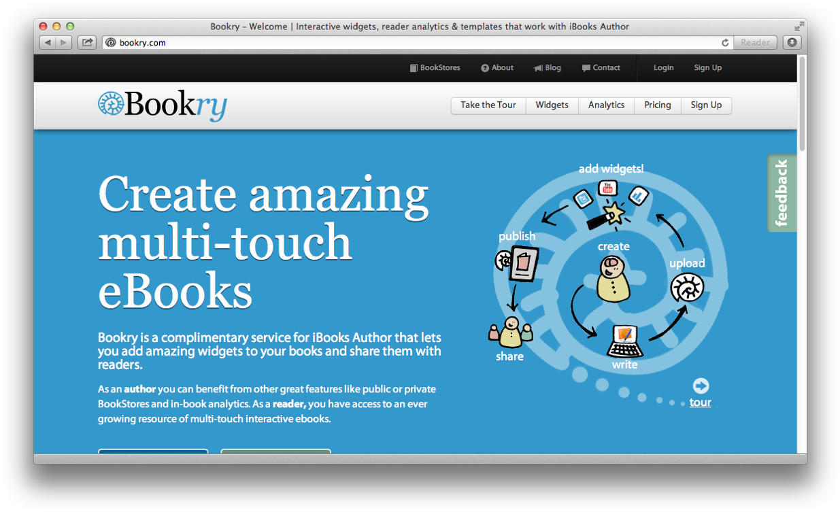Image resolution: width=840 pixels, height=512 pixels.
Task: Click the Safari forward arrow button
Action: click(x=64, y=42)
